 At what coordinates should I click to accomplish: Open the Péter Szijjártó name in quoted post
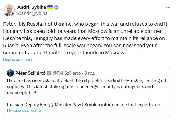30,73
